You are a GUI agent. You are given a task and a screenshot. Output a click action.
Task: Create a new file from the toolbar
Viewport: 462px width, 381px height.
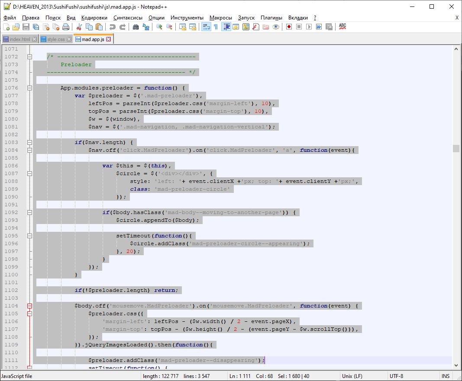point(6,27)
